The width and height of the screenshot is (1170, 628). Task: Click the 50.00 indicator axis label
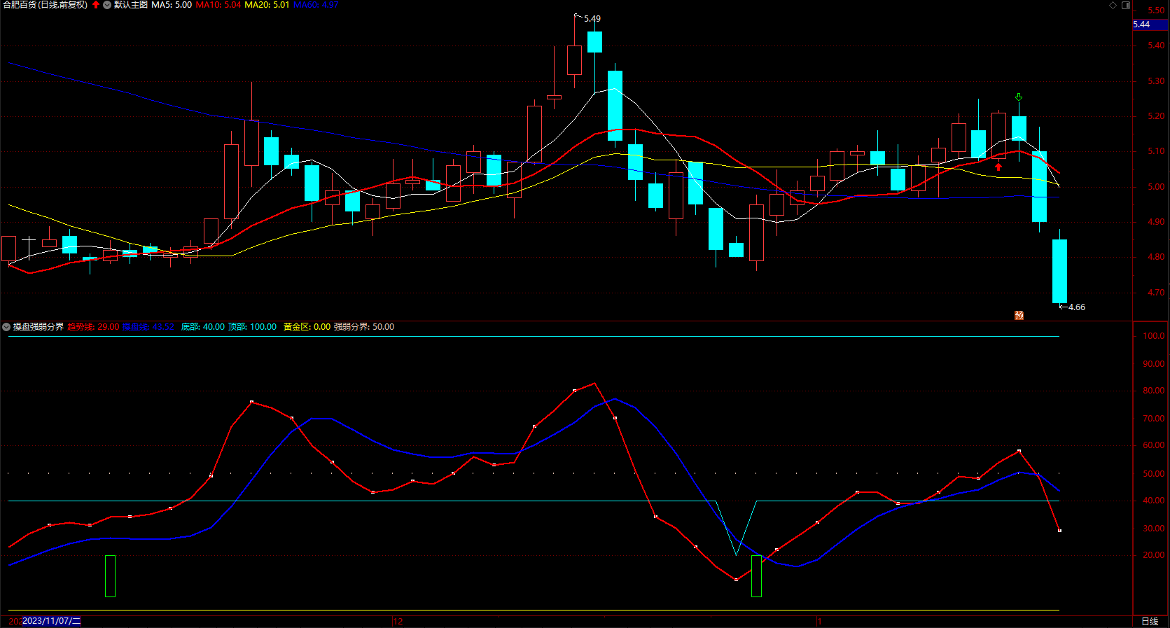tap(1154, 474)
